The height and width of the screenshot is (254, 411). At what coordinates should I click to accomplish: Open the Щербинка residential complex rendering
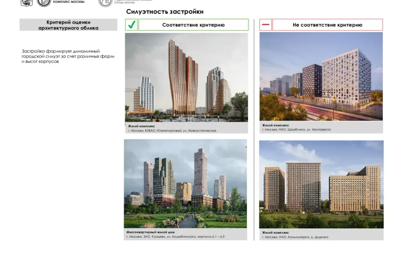point(321,76)
